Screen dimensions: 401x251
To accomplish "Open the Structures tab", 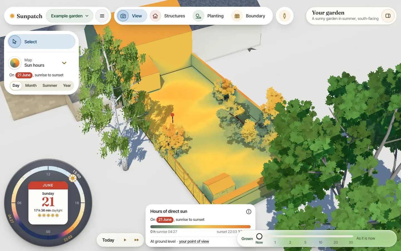I will tap(168, 16).
